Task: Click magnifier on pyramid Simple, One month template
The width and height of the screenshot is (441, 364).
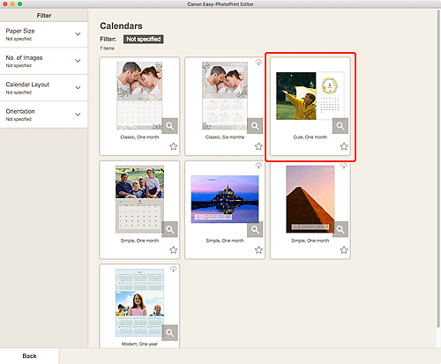Action: point(340,229)
